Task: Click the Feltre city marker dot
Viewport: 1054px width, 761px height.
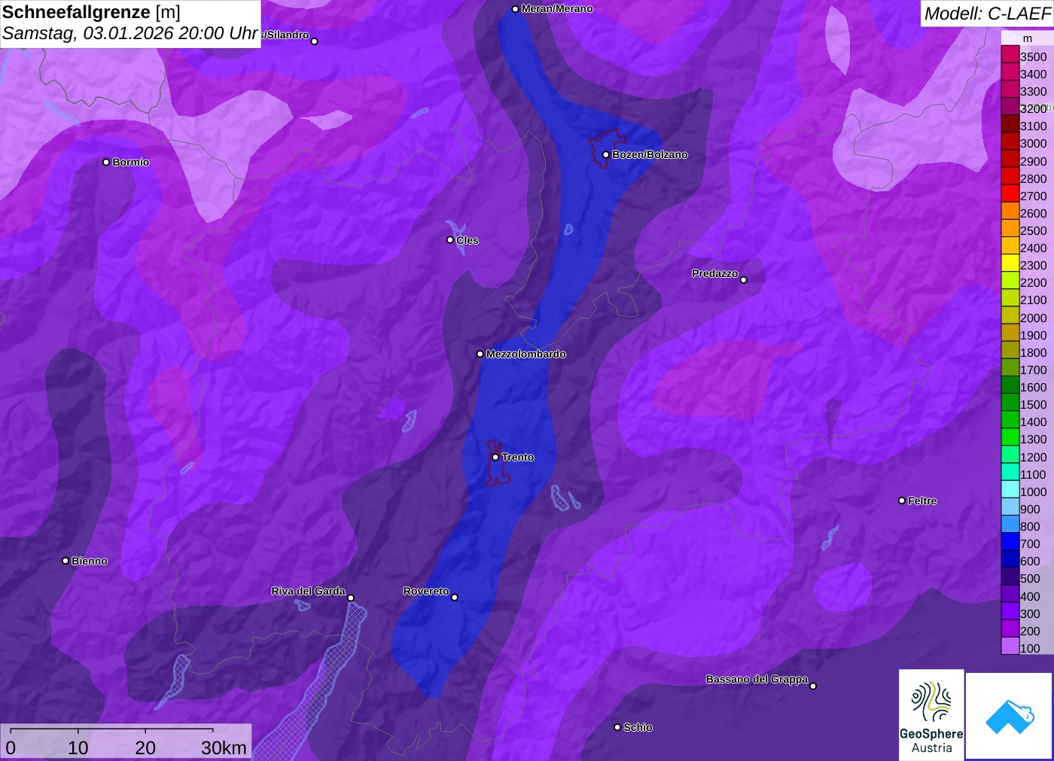Action: tap(902, 501)
